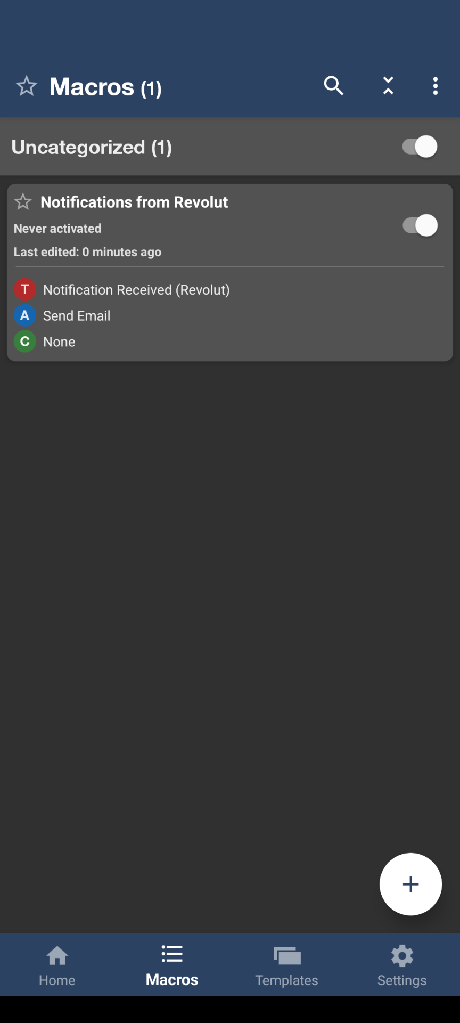Screen dimensions: 460x1023
Task: Go to the Home tab
Action: (57, 965)
